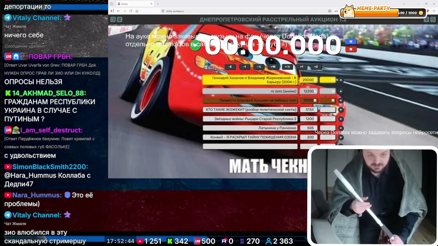The width and height of the screenshot is (438, 246).
Task: Click the 200 amount field for Конвей
Action: pyautogui.click(x=309, y=137)
